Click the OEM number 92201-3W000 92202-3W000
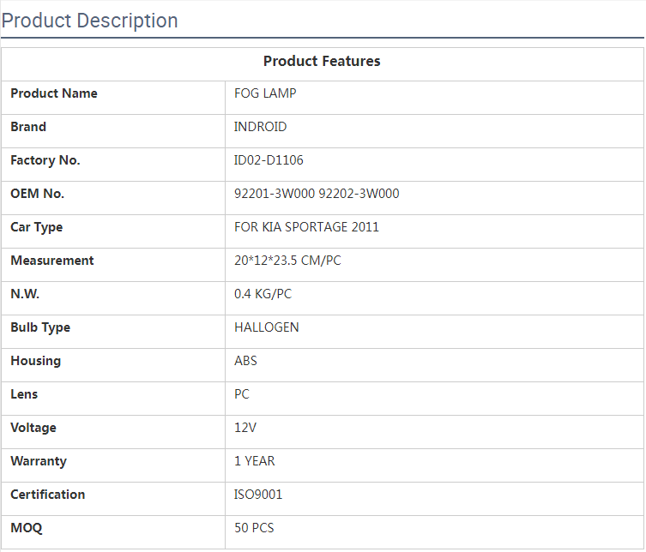The width and height of the screenshot is (646, 552). coord(317,194)
